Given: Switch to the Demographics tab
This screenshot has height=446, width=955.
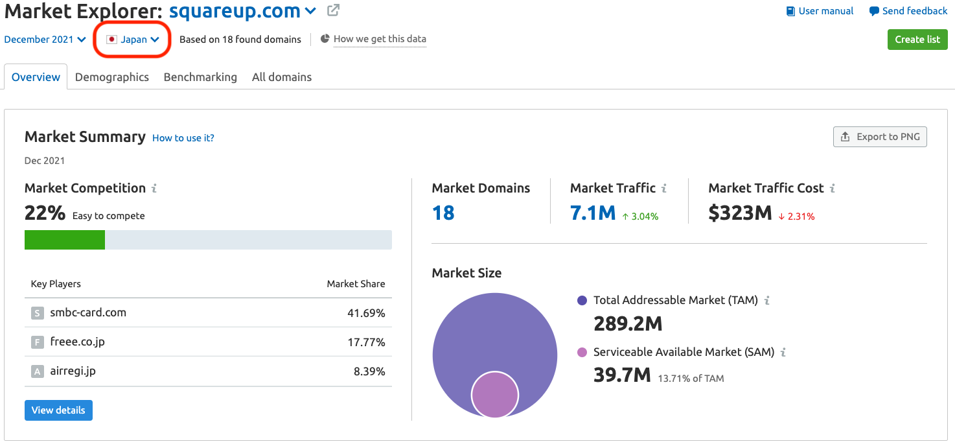Looking at the screenshot, I should [x=112, y=77].
